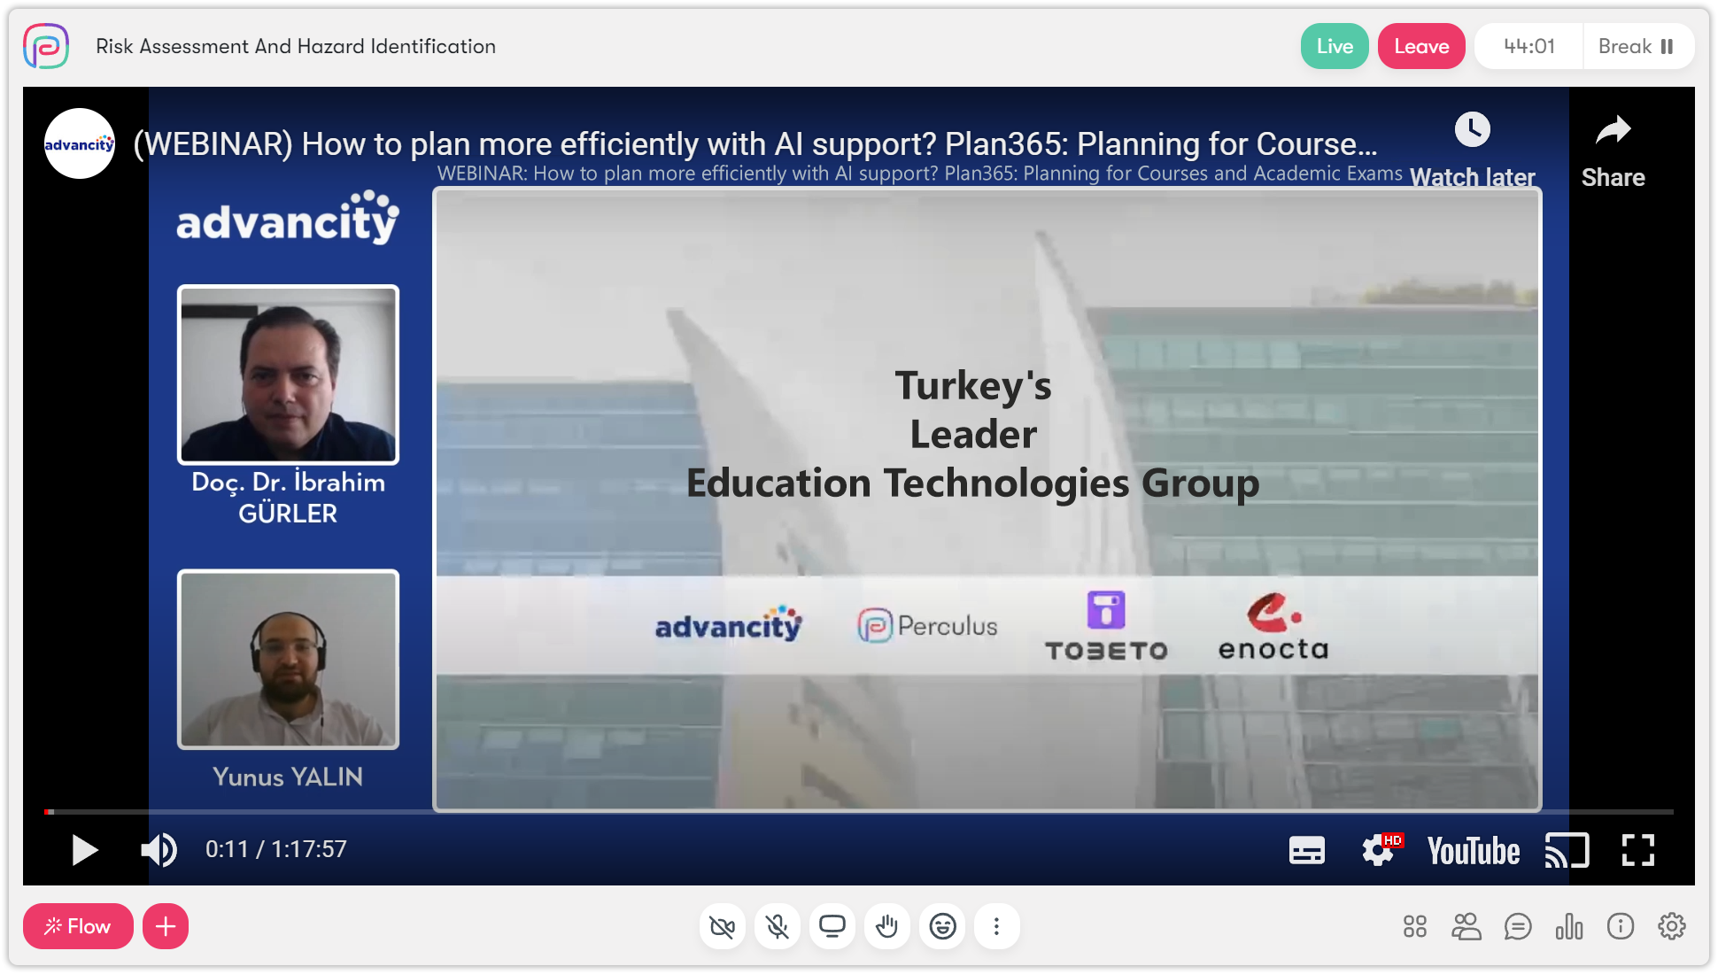
Task: Click the video progress bar
Action: [859, 811]
